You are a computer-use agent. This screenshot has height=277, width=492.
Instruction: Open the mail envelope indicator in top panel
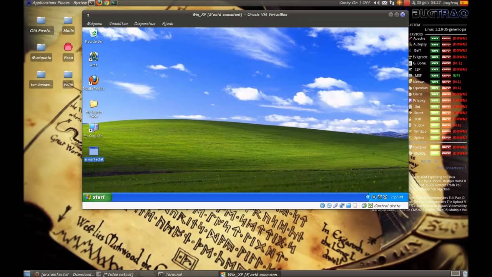pyautogui.click(x=385, y=3)
